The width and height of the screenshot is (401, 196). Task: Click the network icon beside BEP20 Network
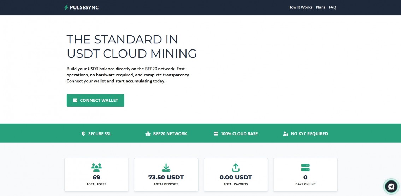[x=148, y=134]
